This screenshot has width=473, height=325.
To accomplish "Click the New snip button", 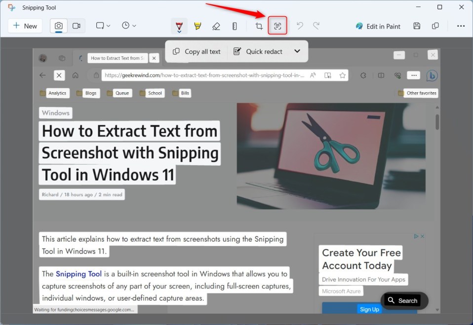I will (x=25, y=26).
